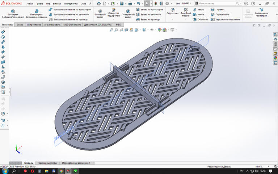The width and height of the screenshot is (278, 174).
Task: Open the Файл menu
Action: [x=30, y=4]
